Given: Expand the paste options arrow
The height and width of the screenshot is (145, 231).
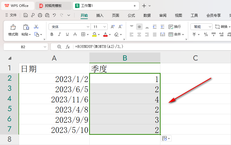Looking at the screenshot, I should (x=30, y=34).
